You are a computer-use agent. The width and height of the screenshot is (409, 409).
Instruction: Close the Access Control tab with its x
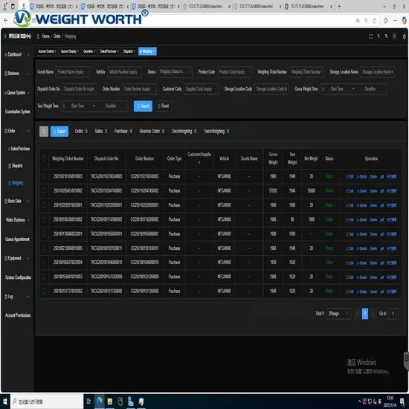pyautogui.click(x=55, y=51)
